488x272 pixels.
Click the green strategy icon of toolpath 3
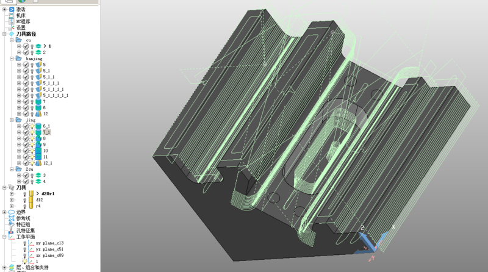pos(38,175)
